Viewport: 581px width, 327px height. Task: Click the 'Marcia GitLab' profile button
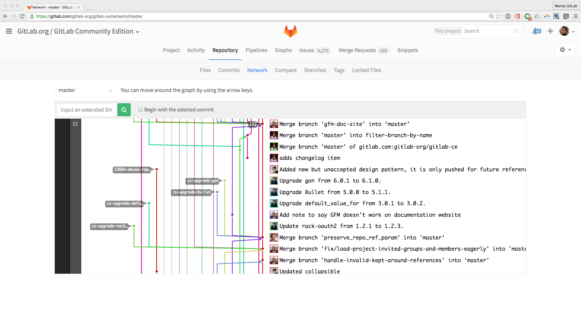pyautogui.click(x=565, y=6)
